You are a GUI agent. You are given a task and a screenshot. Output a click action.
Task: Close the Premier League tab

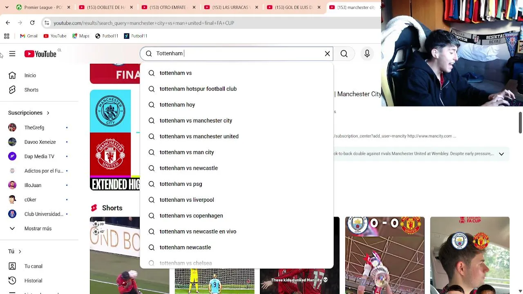(x=69, y=7)
